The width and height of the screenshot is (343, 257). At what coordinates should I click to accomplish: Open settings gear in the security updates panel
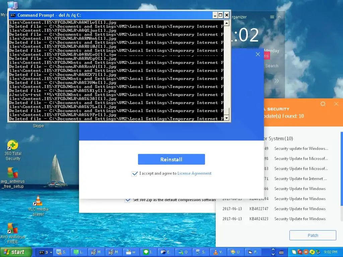coord(323,104)
